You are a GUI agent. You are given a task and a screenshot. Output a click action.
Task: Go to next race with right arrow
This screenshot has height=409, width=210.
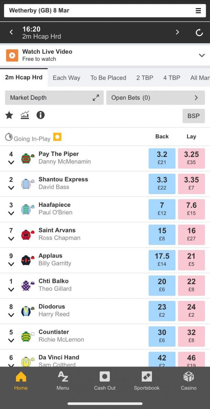(x=177, y=32)
